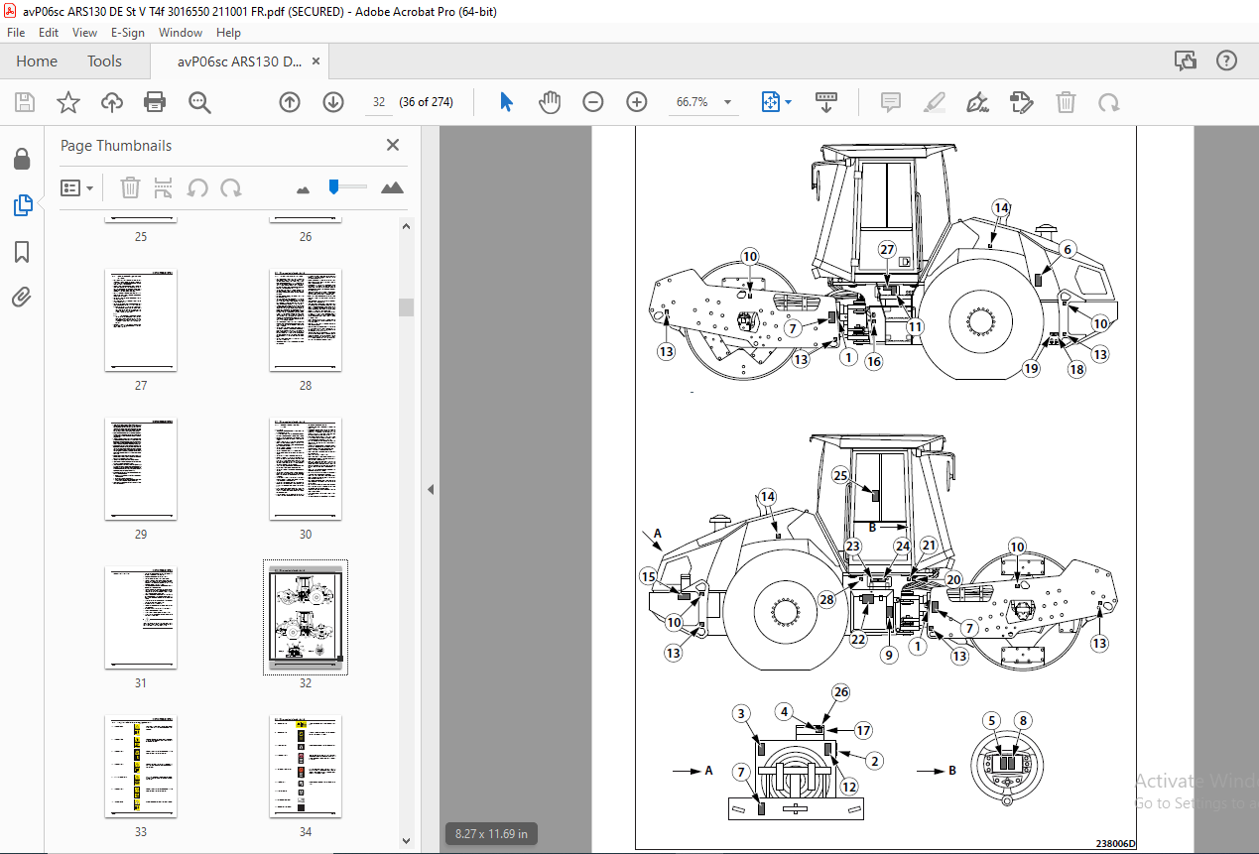
Task: Select page 27 thumbnail
Action: tap(141, 320)
